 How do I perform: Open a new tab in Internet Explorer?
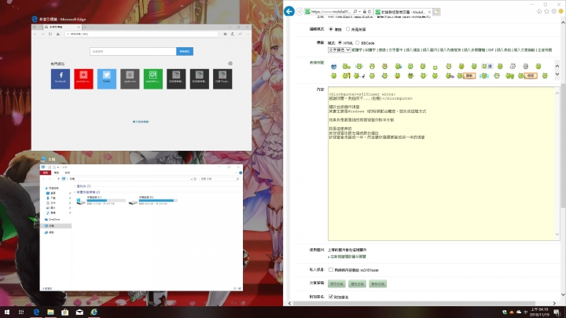coord(436,12)
